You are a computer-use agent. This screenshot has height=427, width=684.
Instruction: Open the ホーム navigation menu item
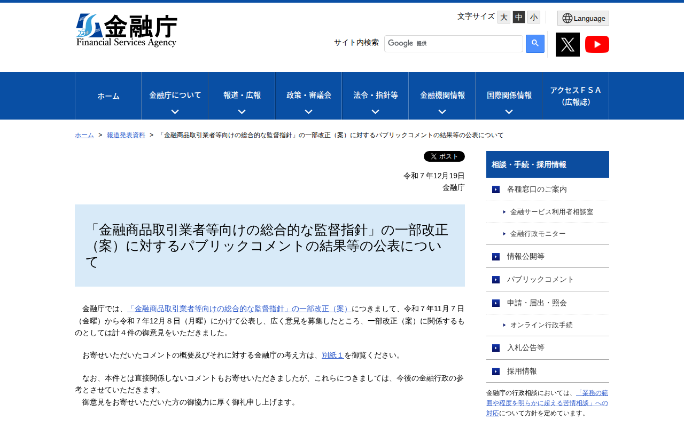point(107,96)
